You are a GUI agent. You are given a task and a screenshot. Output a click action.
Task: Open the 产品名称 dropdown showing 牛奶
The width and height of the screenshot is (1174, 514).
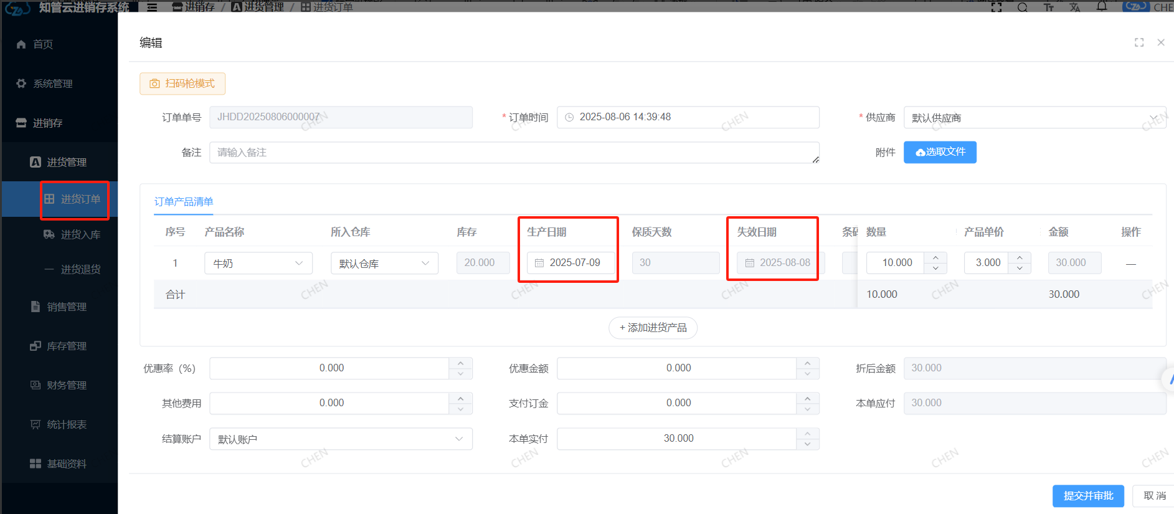258,263
